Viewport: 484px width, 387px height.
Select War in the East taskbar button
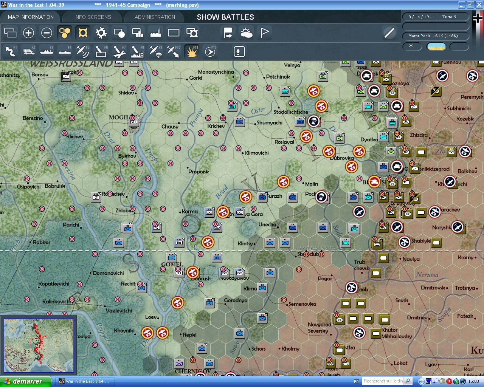pos(85,381)
